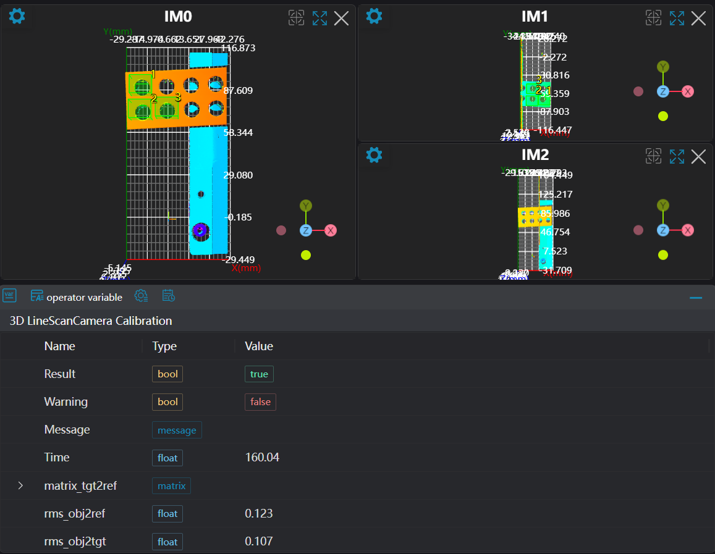Open variable settings gear-list icon
This screenshot has height=554, width=715.
point(141,296)
